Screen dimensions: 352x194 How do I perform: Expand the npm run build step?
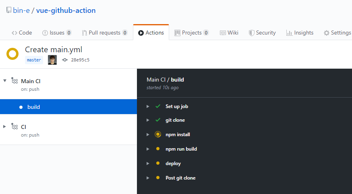coord(148,149)
